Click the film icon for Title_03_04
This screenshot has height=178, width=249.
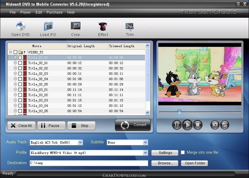(25, 106)
